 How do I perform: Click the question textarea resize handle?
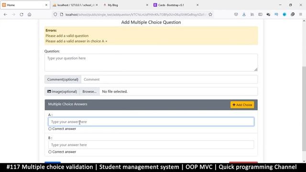pos(256,69)
